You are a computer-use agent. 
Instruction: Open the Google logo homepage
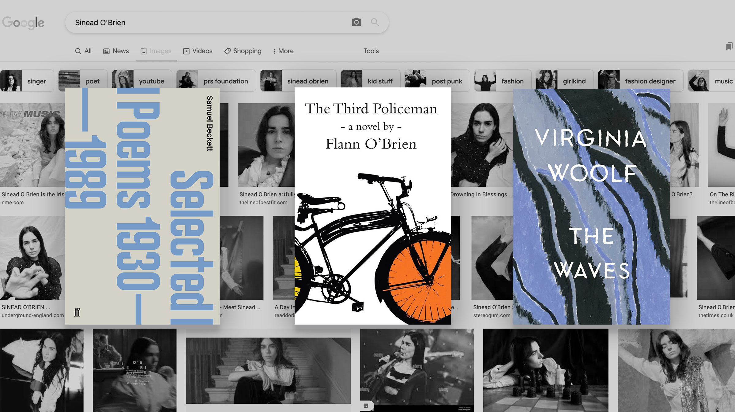[23, 23]
